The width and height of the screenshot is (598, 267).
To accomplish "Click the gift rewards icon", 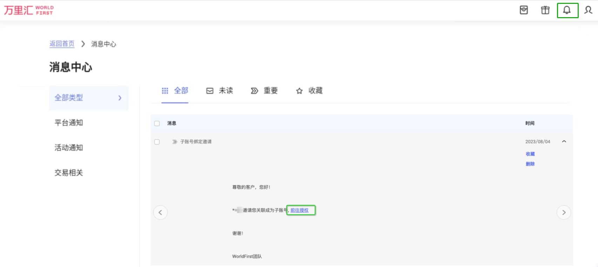I will coord(545,10).
